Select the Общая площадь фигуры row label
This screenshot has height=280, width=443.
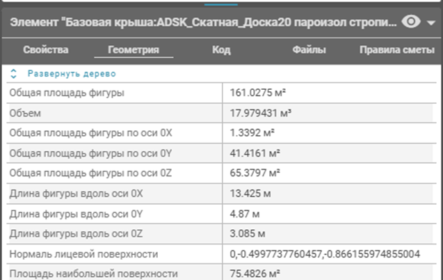tap(67, 93)
